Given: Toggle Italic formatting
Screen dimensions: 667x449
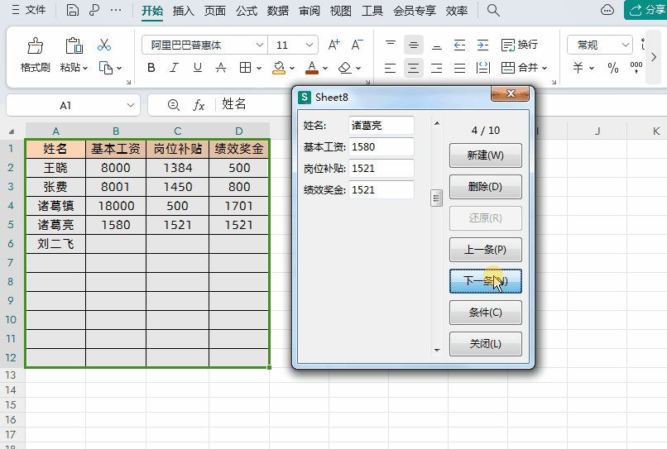Looking at the screenshot, I should pos(174,67).
